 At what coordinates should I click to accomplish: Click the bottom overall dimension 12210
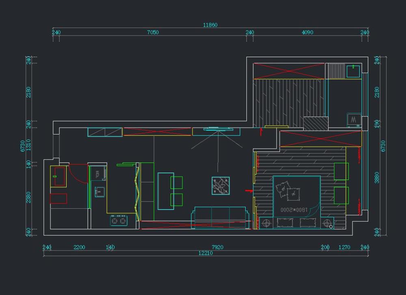(x=205, y=253)
